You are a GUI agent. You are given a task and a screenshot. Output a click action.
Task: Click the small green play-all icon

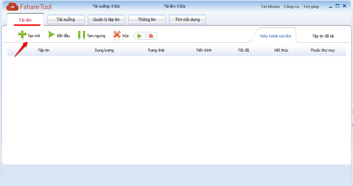click(139, 36)
